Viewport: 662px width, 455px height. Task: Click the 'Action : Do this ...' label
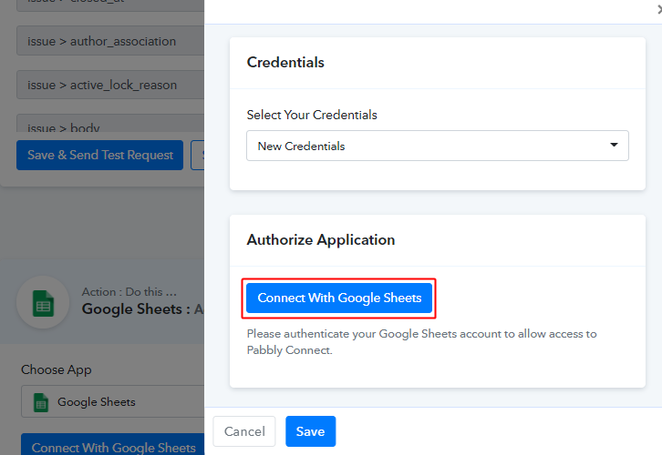129,291
